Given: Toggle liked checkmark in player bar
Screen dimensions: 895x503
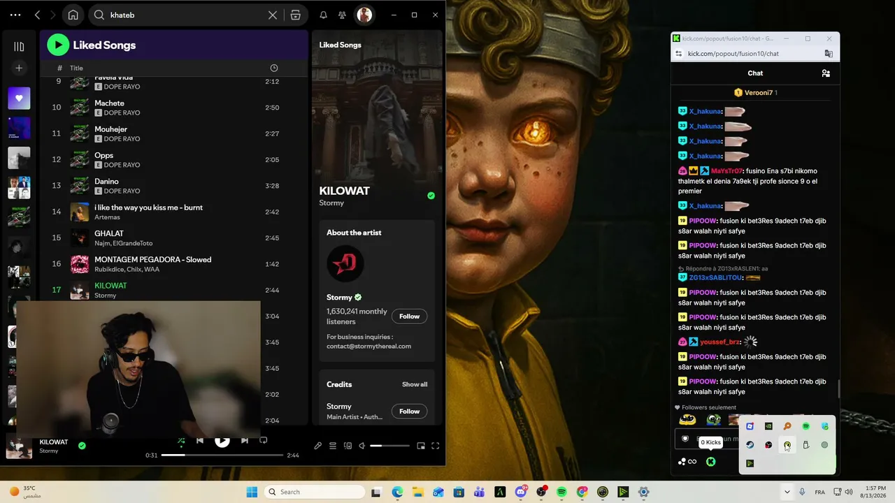Looking at the screenshot, I should [x=82, y=446].
